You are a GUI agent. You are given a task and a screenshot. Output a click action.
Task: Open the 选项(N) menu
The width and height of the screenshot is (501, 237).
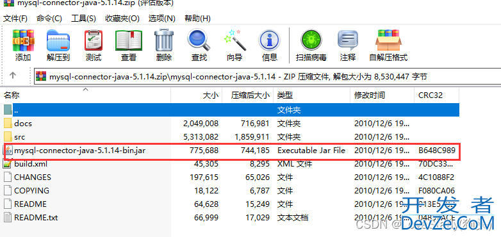coord(162,19)
